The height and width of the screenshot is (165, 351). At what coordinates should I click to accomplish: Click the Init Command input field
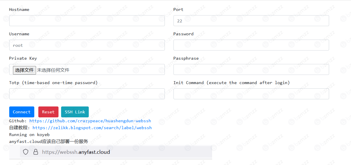pos(251,94)
